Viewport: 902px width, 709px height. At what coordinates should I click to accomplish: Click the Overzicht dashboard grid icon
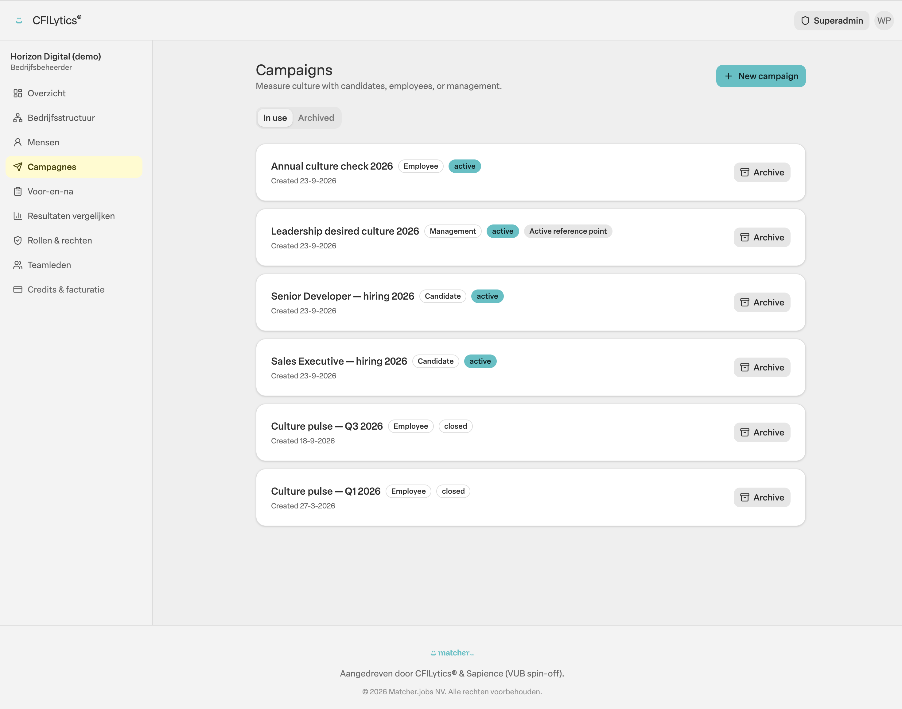(17, 94)
